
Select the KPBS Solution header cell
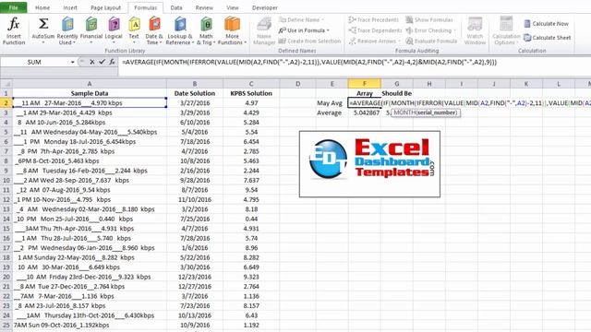click(x=251, y=93)
